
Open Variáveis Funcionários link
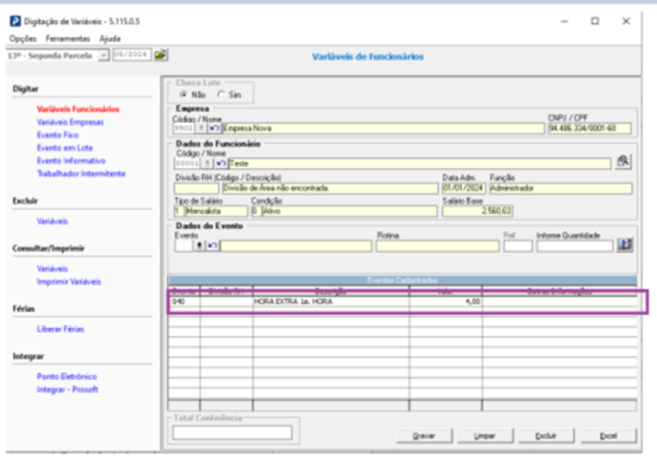(x=78, y=109)
